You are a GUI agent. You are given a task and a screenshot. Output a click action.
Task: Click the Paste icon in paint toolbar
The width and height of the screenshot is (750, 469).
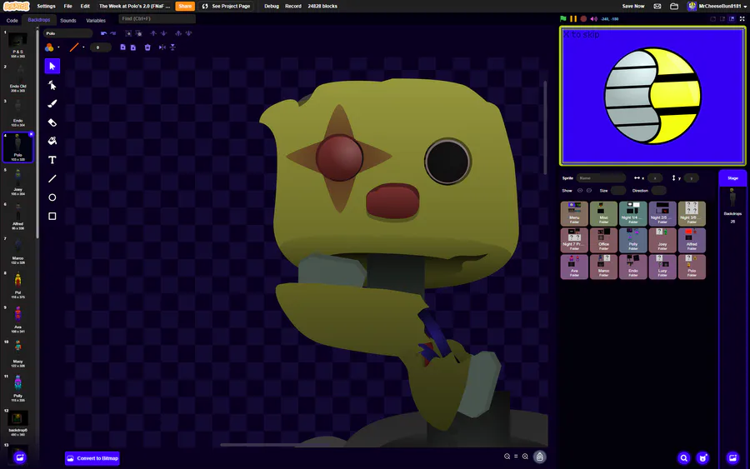pyautogui.click(x=133, y=47)
